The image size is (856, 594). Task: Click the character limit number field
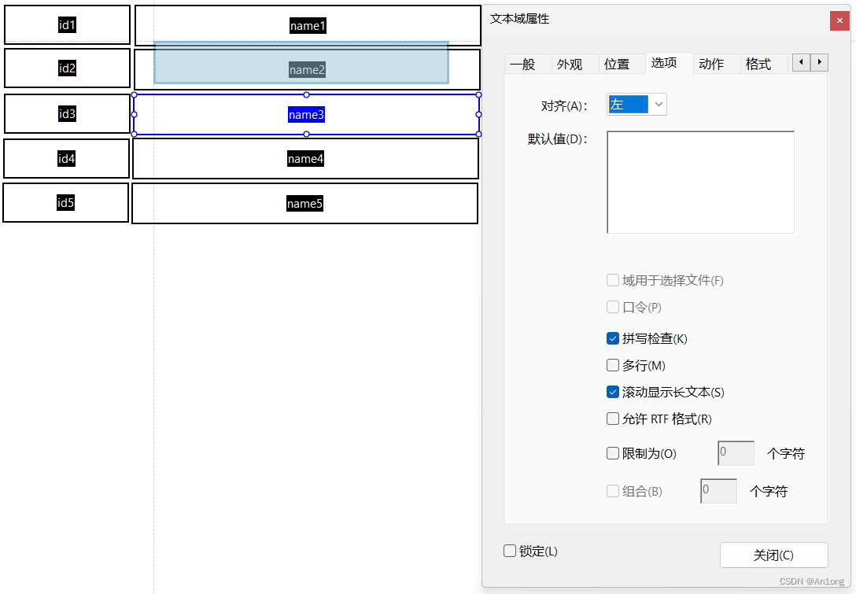tap(735, 453)
